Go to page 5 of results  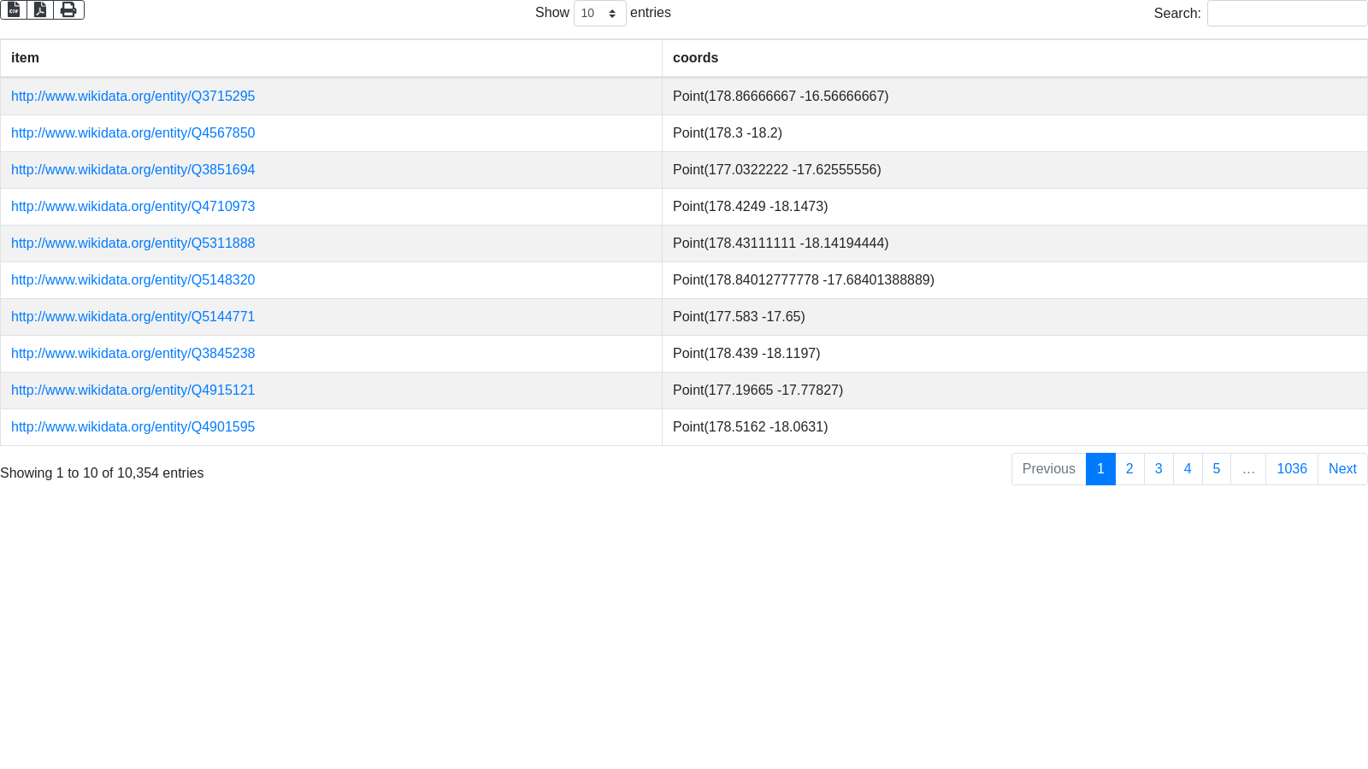[1216, 469]
